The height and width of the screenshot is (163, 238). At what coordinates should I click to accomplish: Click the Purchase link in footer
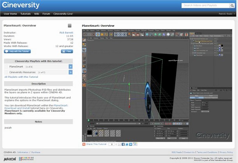[36, 152]
